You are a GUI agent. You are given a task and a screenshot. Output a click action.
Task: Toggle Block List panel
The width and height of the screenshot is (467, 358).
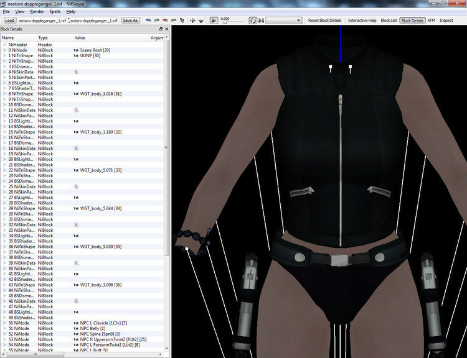point(389,21)
